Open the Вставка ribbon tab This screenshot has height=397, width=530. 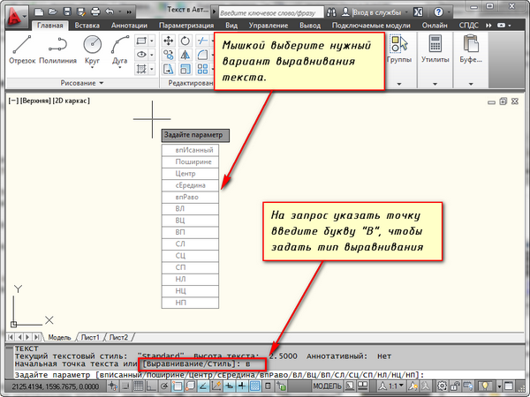pyautogui.click(x=87, y=26)
